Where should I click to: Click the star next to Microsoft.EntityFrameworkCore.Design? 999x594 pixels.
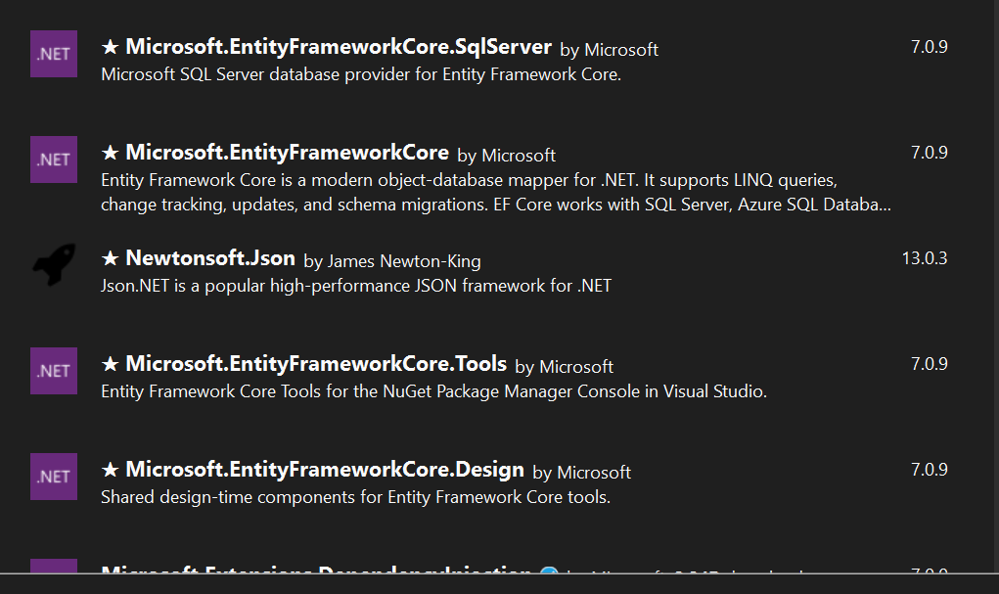[x=111, y=470]
